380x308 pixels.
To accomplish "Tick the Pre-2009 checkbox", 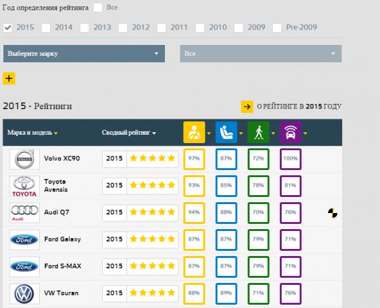I will pyautogui.click(x=277, y=28).
